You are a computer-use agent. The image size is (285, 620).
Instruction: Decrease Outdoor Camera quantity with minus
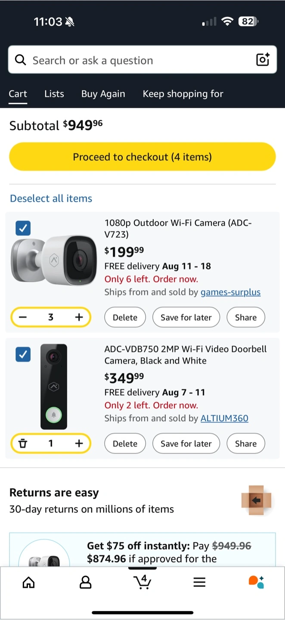tap(23, 317)
